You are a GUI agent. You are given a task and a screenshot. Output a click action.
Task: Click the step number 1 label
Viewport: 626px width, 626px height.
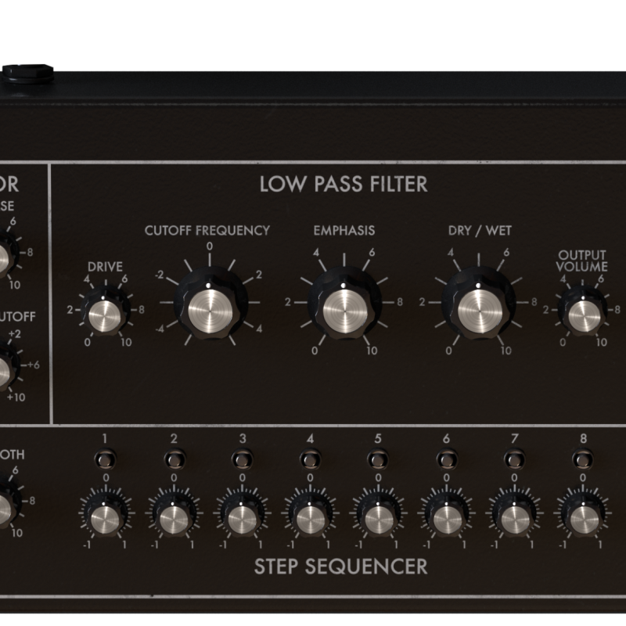(105, 439)
